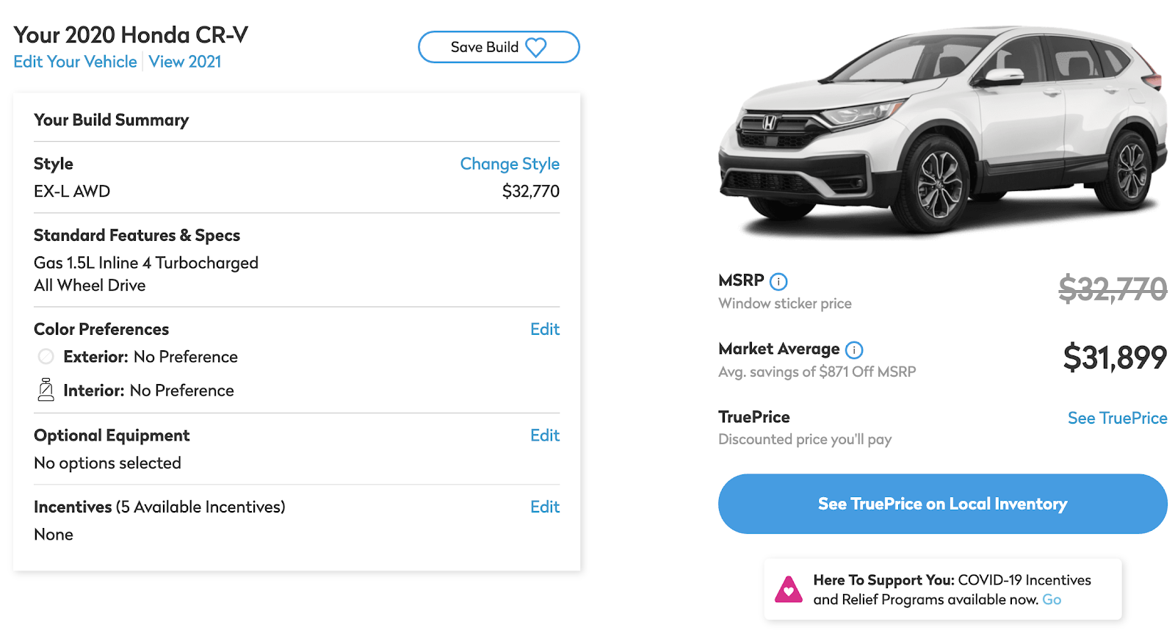
Task: Edit the Color Preferences section
Action: pos(545,329)
